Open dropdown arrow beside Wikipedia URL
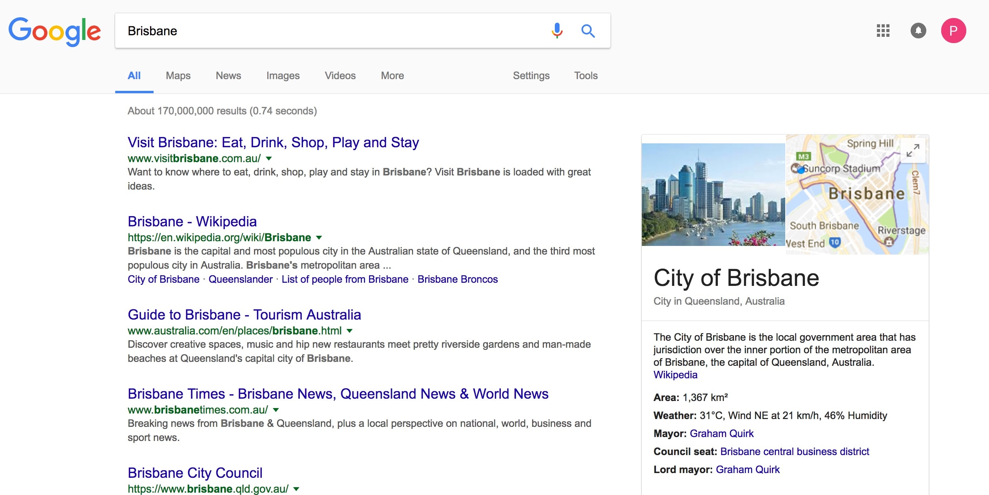Viewport: 989px width, 495px height. click(x=319, y=238)
